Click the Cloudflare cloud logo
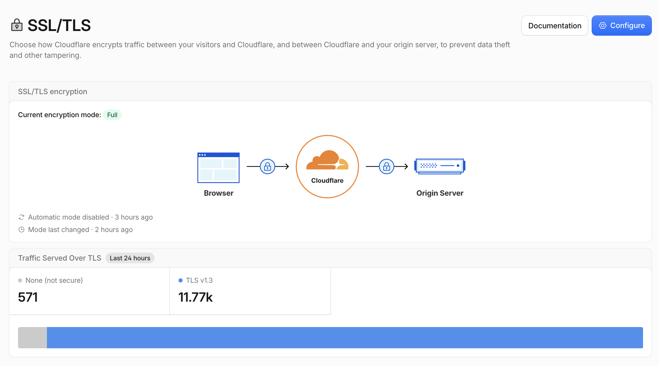The image size is (659, 366). 327,160
